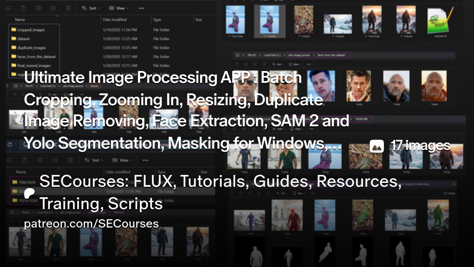474x267 pixels.
Task: Click the Share icon in the Explorer toolbar
Action: point(53,7)
